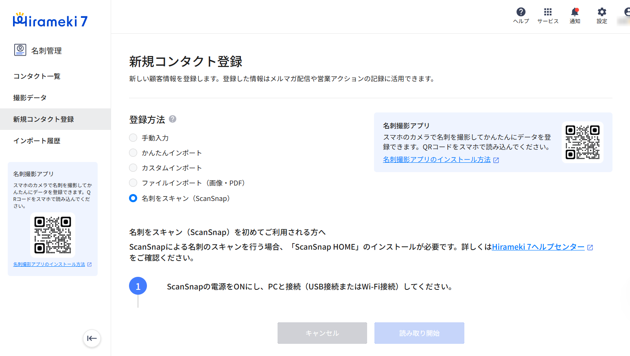Click the user account avatar icon

[627, 12]
